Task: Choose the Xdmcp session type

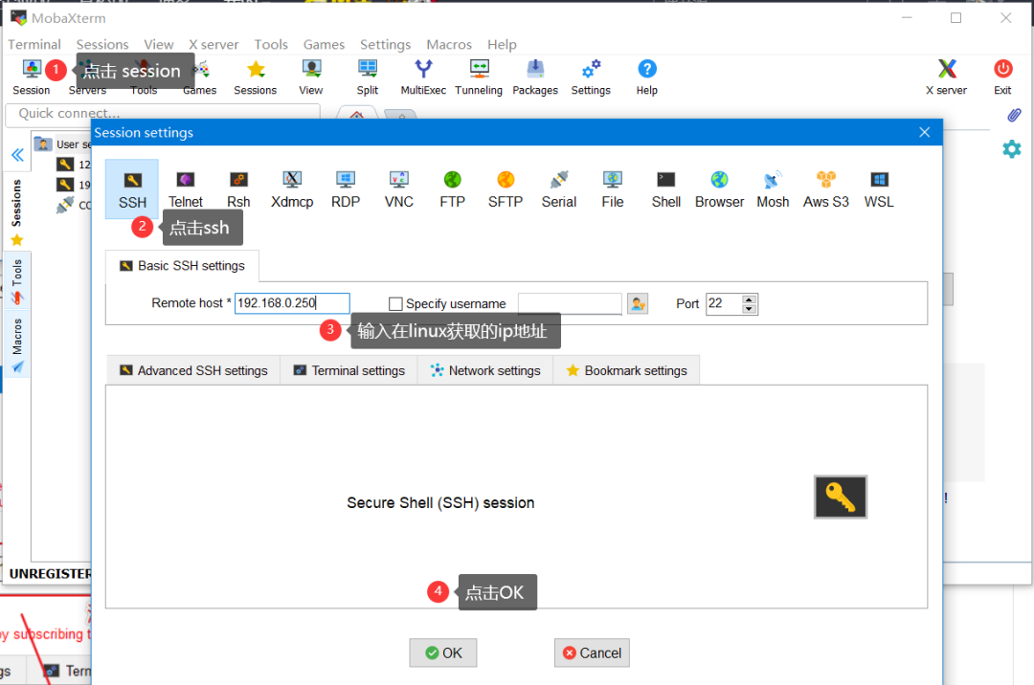Action: point(291,189)
